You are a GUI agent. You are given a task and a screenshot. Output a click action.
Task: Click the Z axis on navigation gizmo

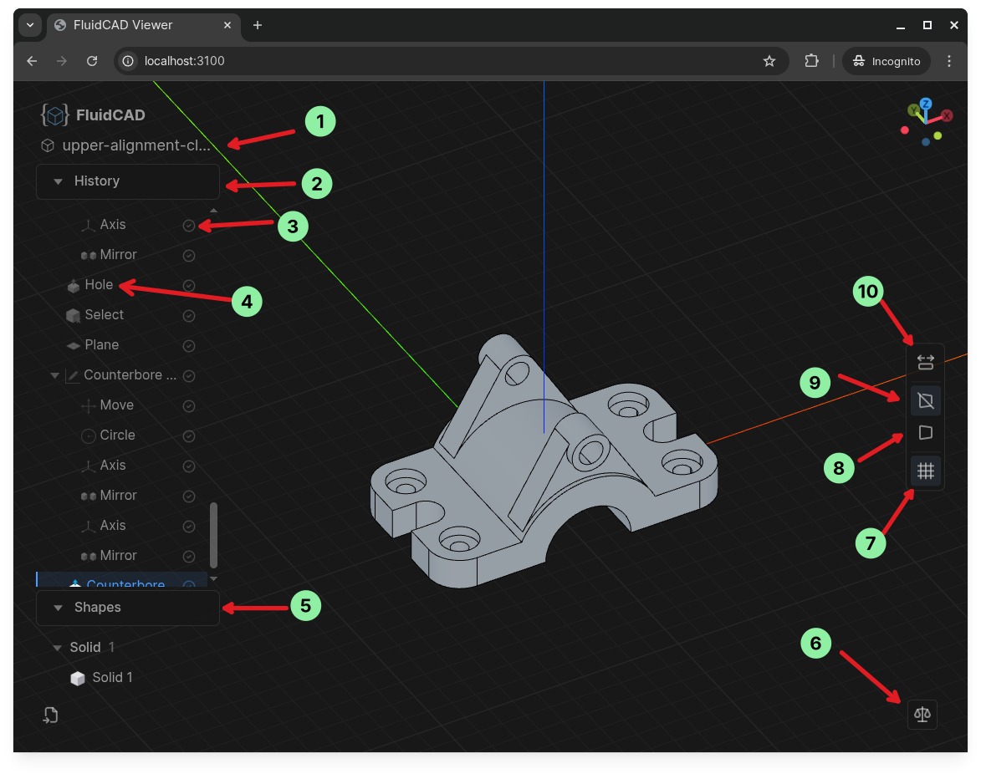tap(925, 103)
